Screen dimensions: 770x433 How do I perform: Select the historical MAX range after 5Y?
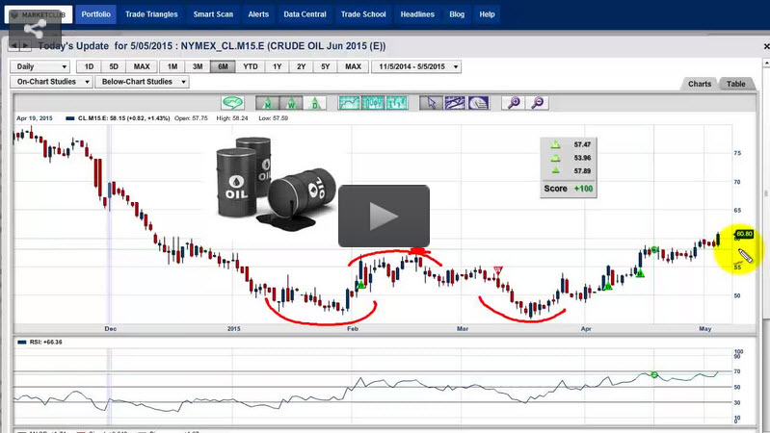point(353,66)
